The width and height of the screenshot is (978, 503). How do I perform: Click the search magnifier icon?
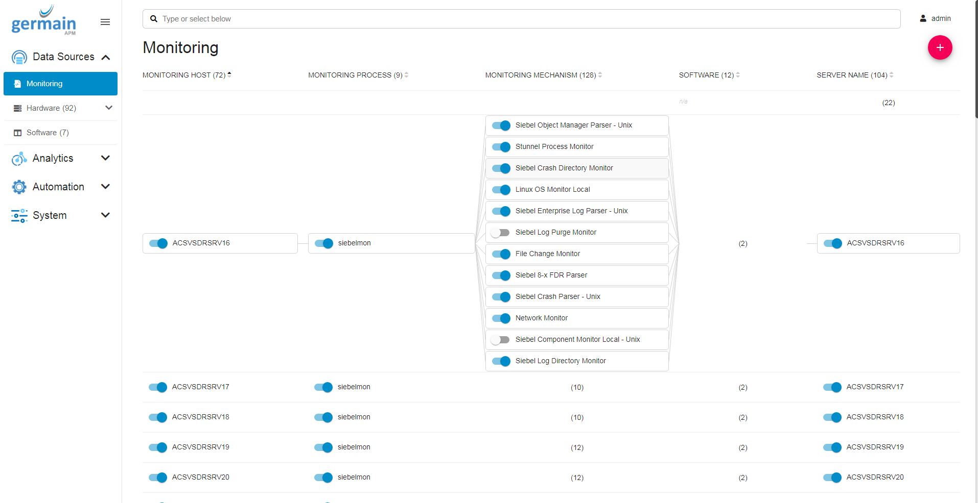[x=153, y=19]
